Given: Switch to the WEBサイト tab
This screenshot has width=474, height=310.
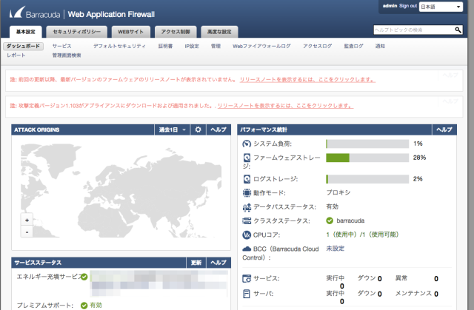Looking at the screenshot, I should pyautogui.click(x=130, y=32).
